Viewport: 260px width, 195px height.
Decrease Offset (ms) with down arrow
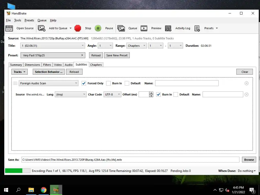(x=151, y=96)
